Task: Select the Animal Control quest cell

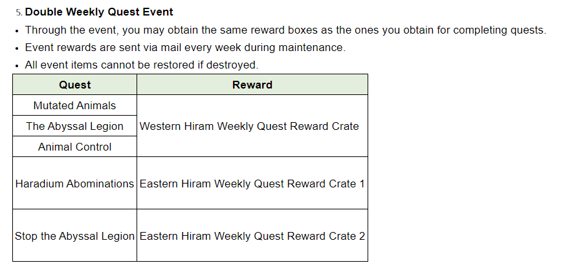Action: click(74, 147)
